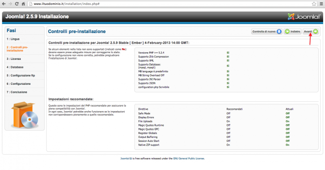Click the Controlla di nuovo button
Image resolution: width=325 pixels, height=170 pixels.
pyautogui.click(x=267, y=31)
